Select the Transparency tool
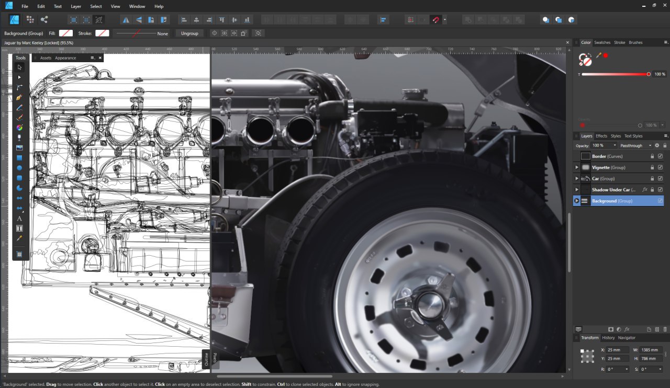The image size is (670, 388). pyautogui.click(x=19, y=138)
